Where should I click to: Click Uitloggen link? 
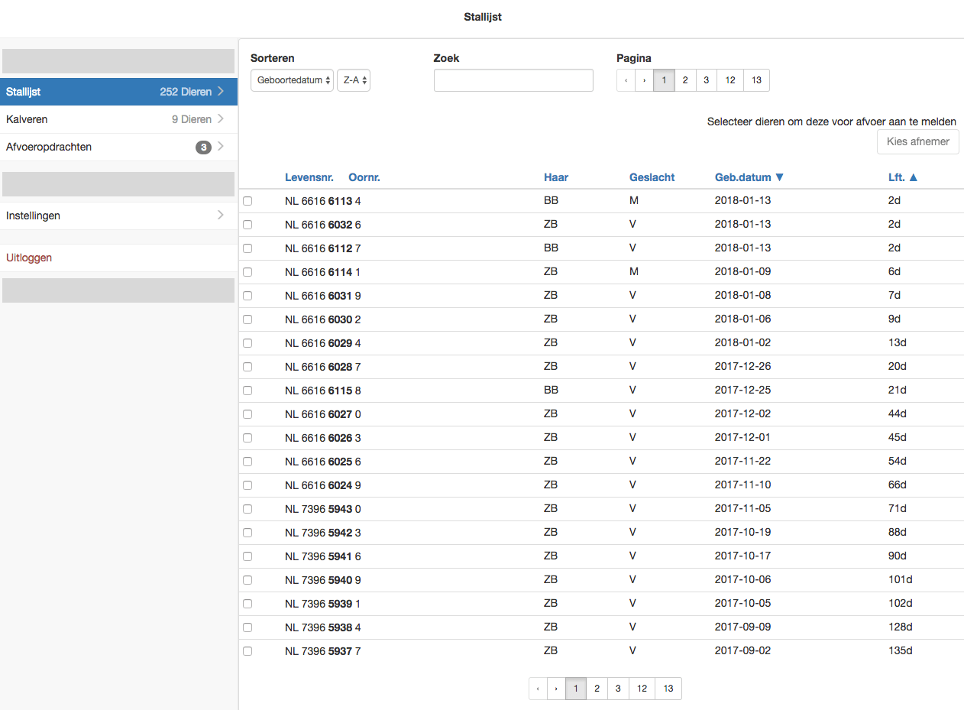29,258
